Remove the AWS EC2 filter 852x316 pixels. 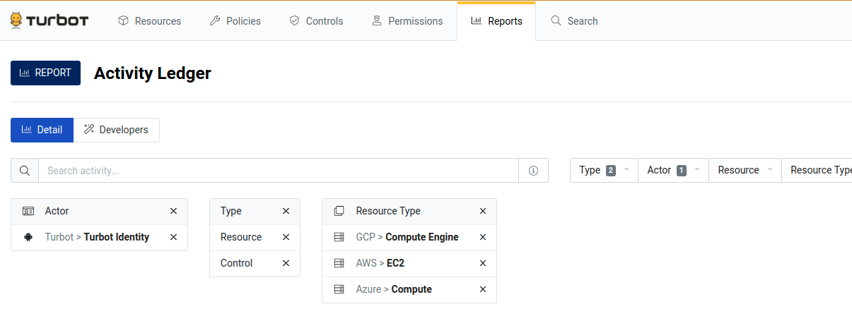483,263
